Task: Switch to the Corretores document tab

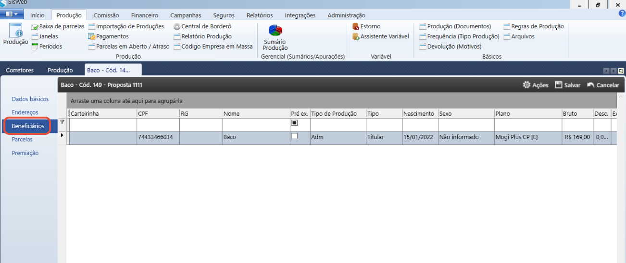Action: [x=20, y=70]
